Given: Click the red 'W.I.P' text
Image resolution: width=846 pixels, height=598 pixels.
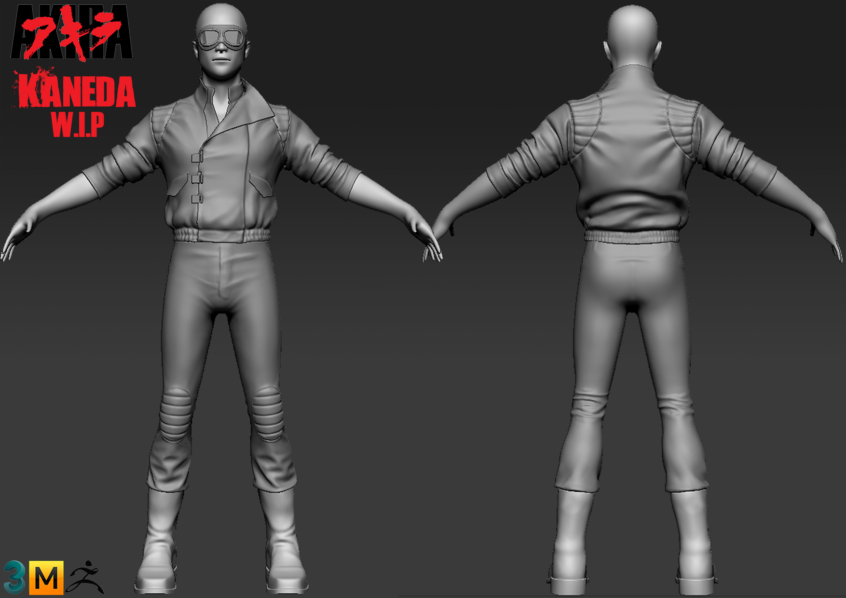Looking at the screenshot, I should click(x=78, y=125).
